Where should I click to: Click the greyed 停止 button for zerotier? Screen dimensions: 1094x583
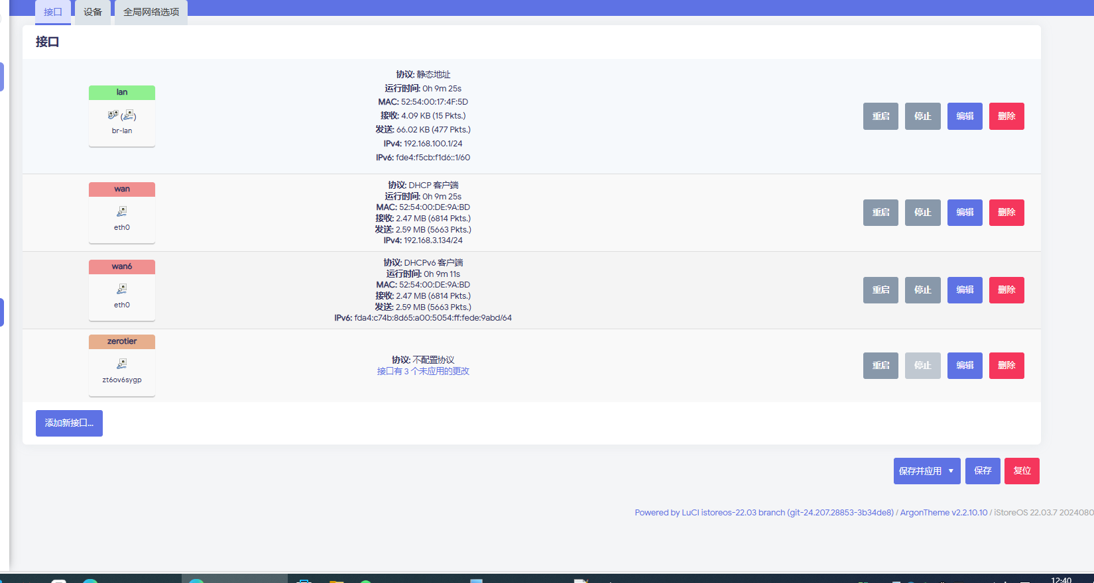coord(923,366)
